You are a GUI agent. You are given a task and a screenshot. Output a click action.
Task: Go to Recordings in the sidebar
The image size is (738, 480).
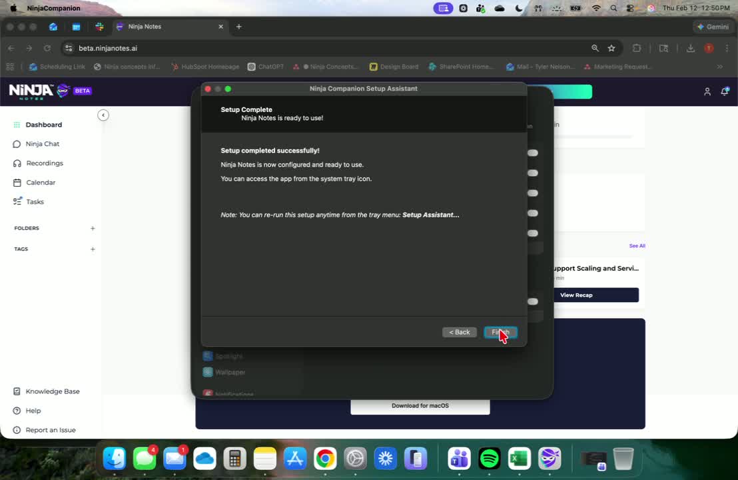click(x=44, y=163)
